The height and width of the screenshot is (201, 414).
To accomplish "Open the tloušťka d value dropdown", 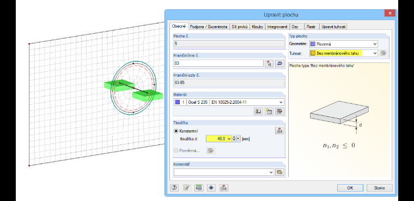I will 229,139.
